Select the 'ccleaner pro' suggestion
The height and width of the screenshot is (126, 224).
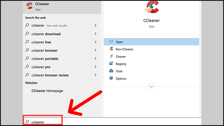(62, 67)
